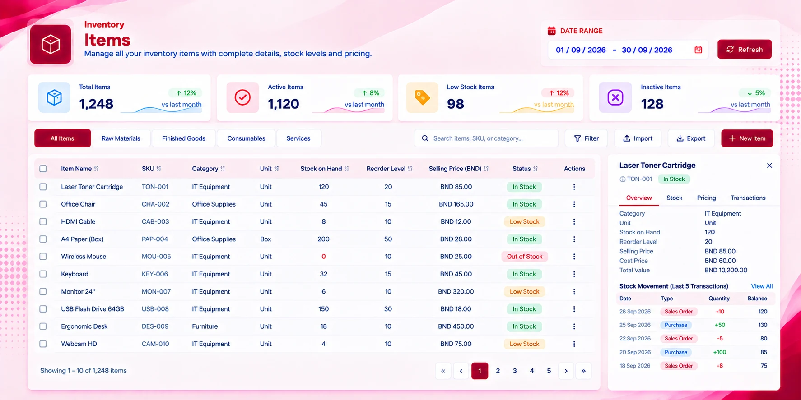Sort by Category column sort arrows
The height and width of the screenshot is (400, 801).
[223, 169]
